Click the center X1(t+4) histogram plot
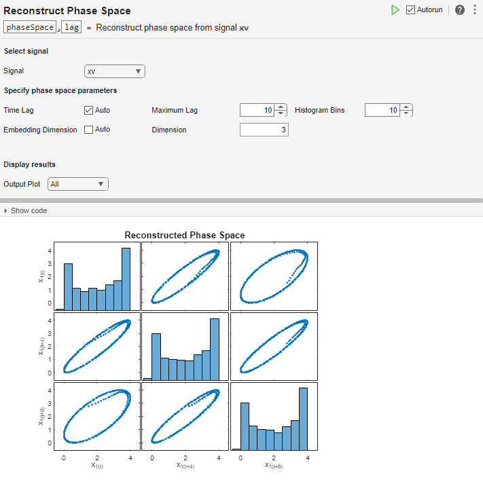Viewport: 483px width, 482px height. tap(185, 347)
